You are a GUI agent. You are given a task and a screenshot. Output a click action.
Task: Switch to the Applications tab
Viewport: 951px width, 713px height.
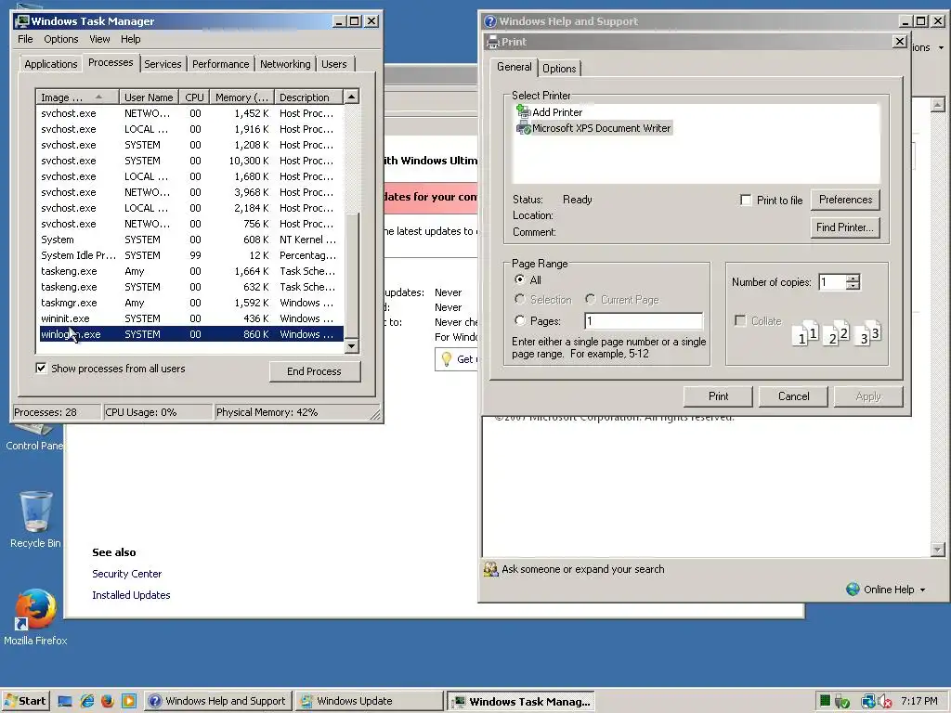(x=51, y=64)
